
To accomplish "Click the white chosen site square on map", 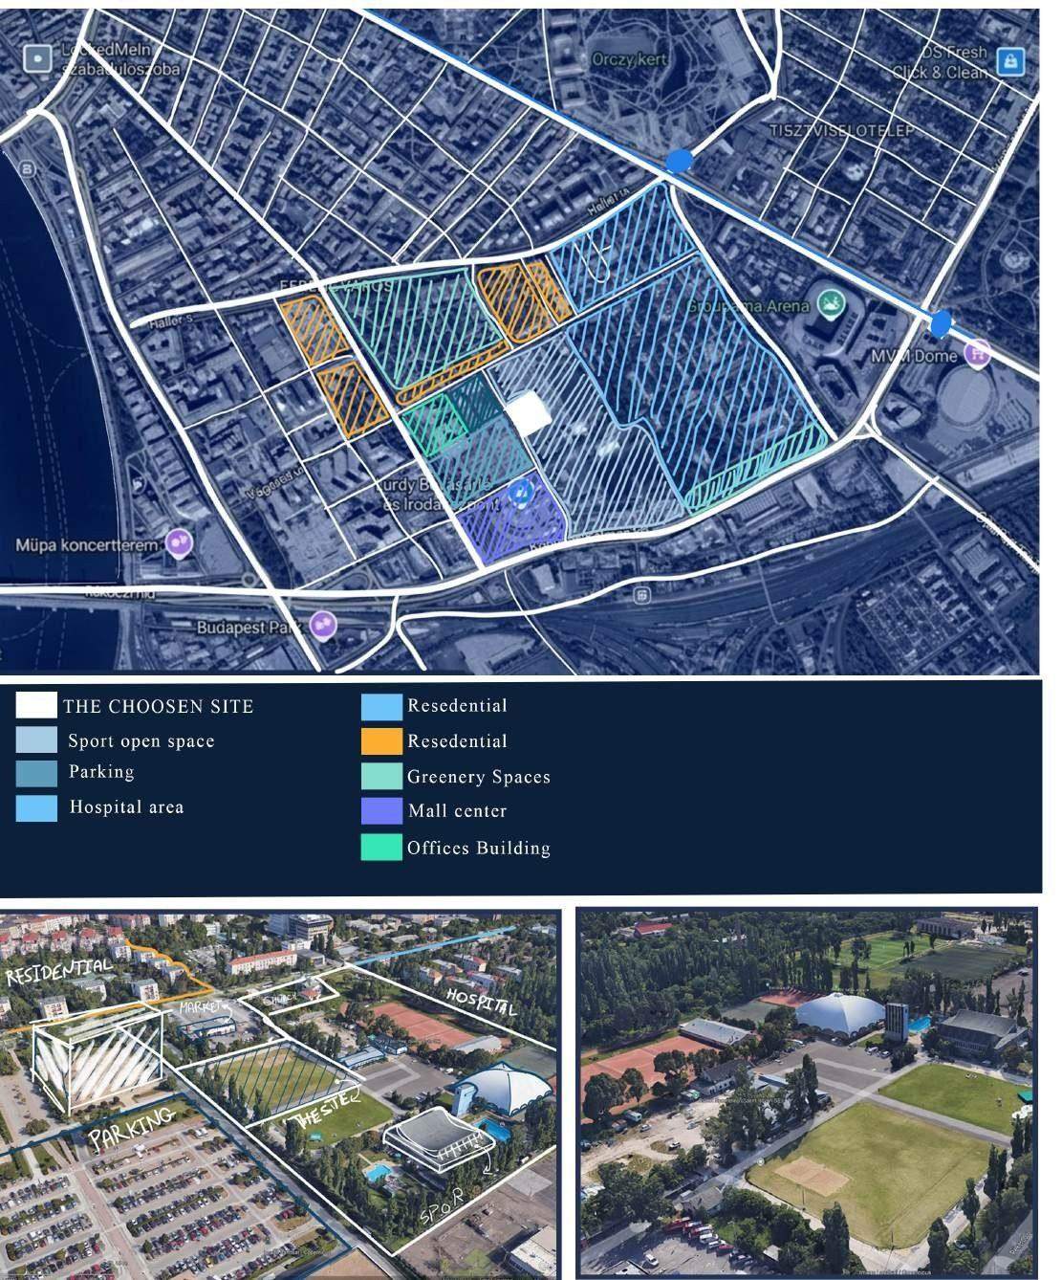I will click(527, 411).
